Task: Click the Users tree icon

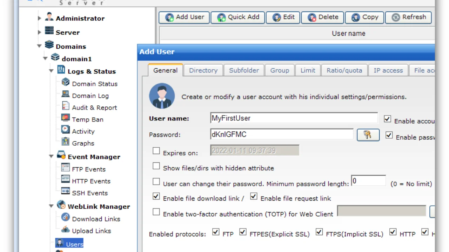Action: click(60, 243)
